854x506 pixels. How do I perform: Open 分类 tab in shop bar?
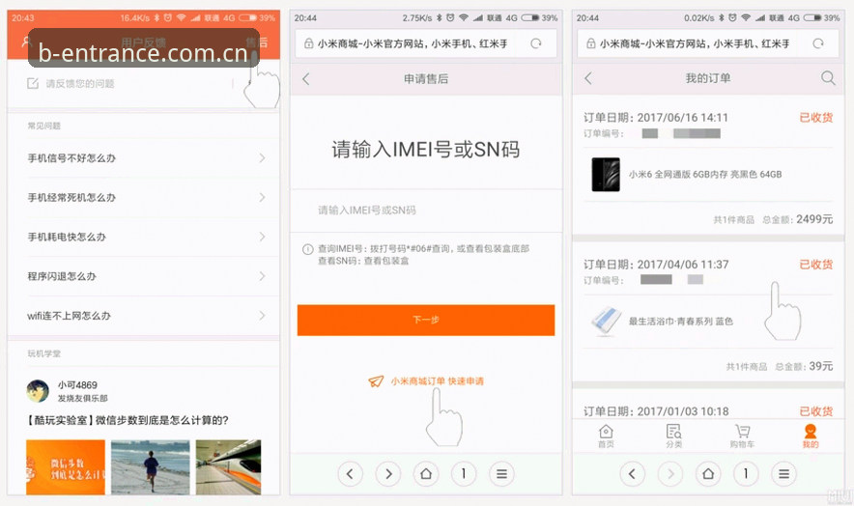click(x=673, y=436)
